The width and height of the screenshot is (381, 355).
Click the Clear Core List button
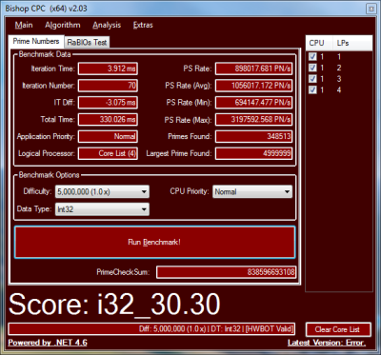pos(338,329)
